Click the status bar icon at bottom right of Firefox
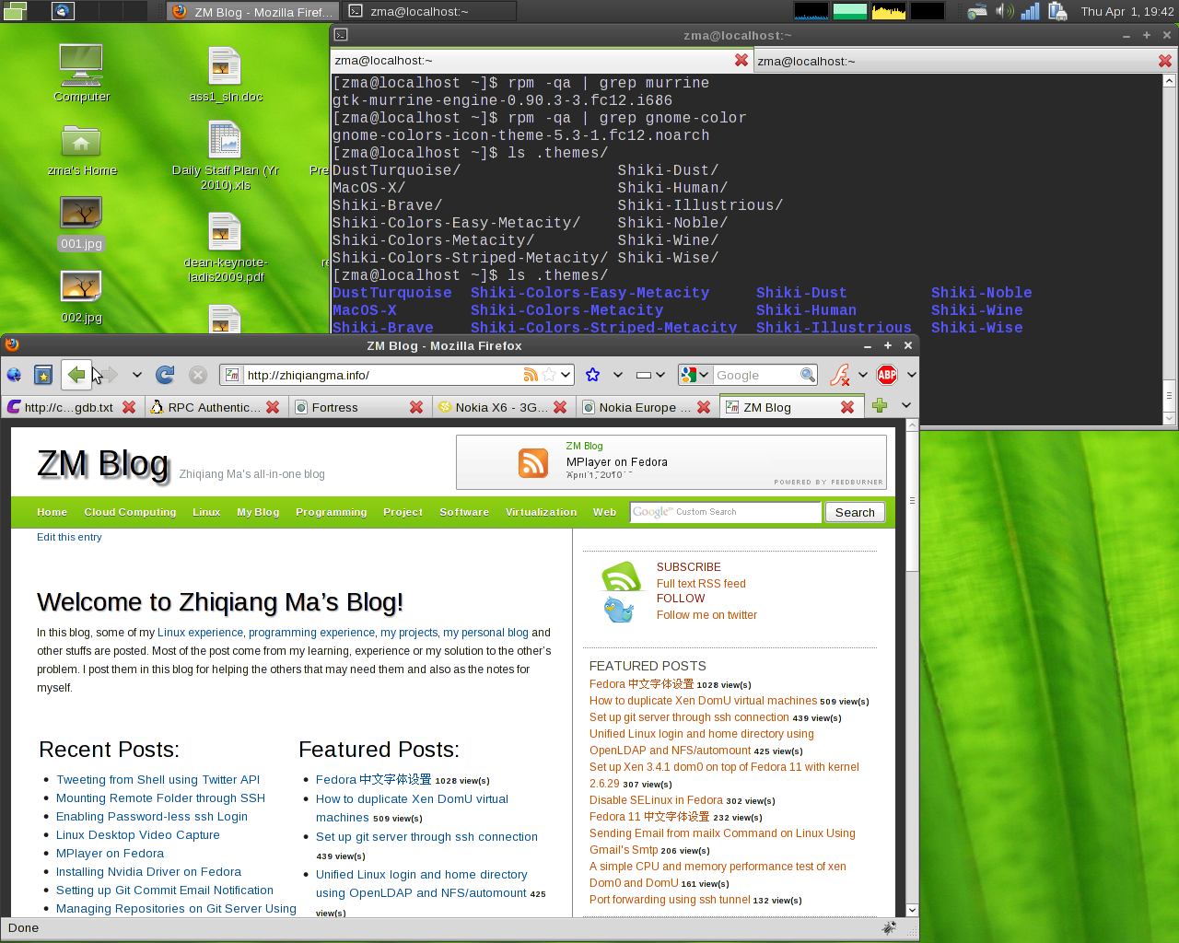This screenshot has width=1179, height=943. (889, 927)
